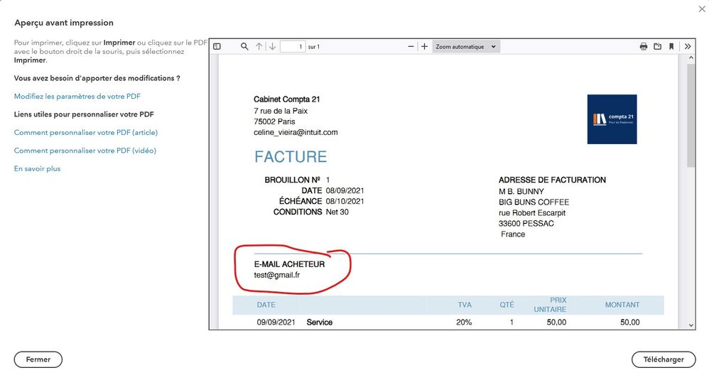Open Comment personnaliser votre PDF (article)
Screen dimensions: 709x380
pos(86,132)
